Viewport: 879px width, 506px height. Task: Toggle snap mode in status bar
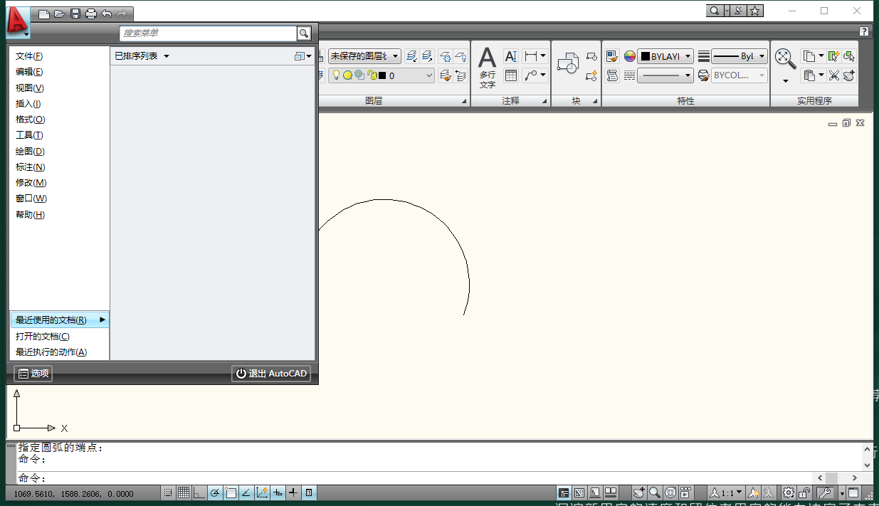click(168, 492)
